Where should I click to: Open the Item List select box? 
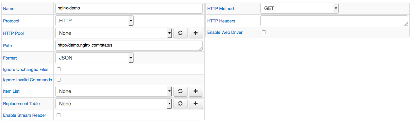[114, 91]
